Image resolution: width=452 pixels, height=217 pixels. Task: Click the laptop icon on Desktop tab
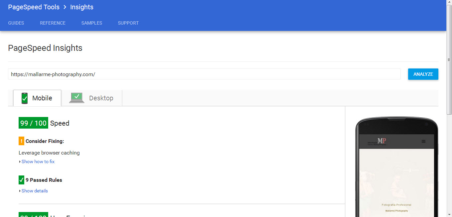click(x=77, y=98)
